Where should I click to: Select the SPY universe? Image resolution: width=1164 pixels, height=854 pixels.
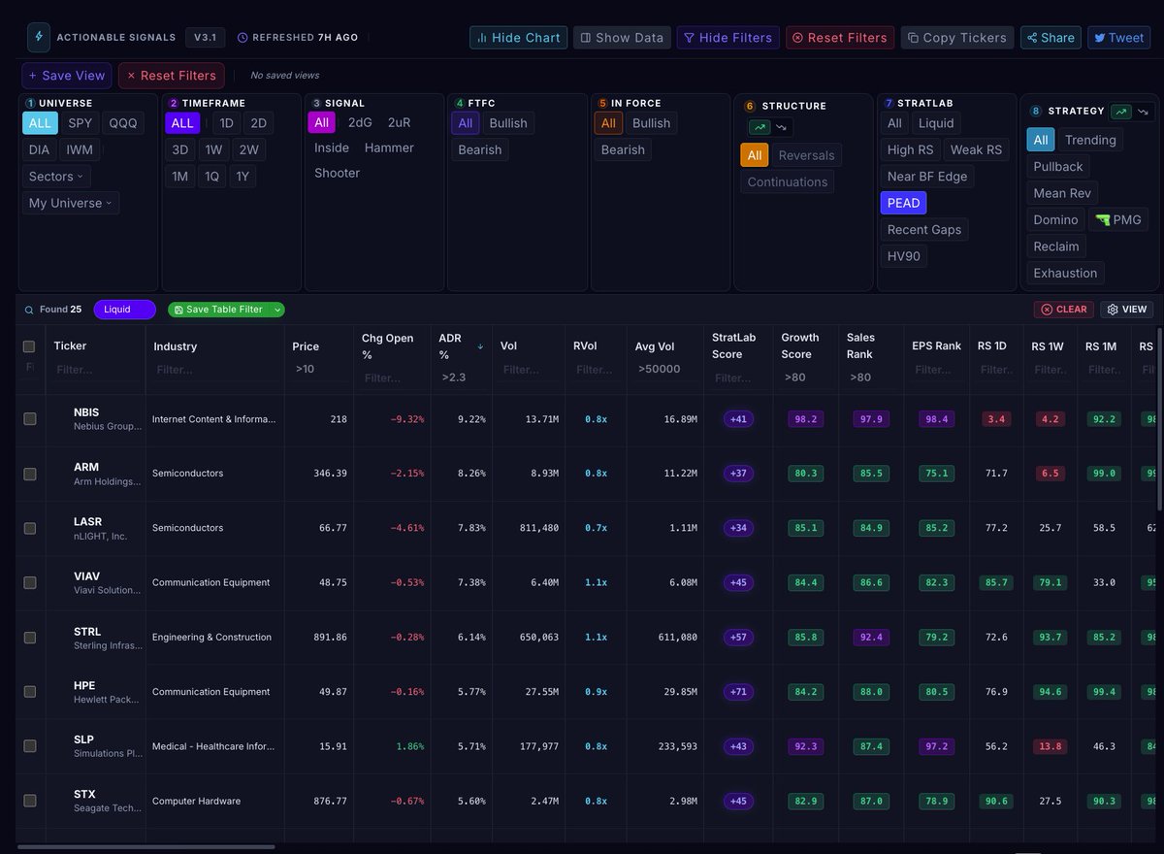pyautogui.click(x=80, y=123)
